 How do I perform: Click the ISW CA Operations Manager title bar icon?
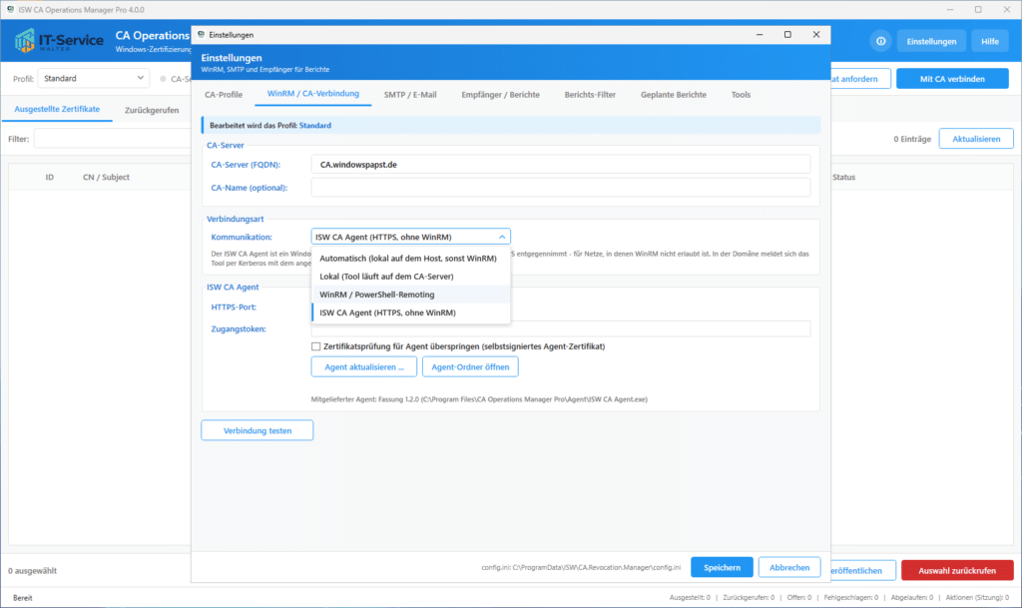pyautogui.click(x=10, y=10)
